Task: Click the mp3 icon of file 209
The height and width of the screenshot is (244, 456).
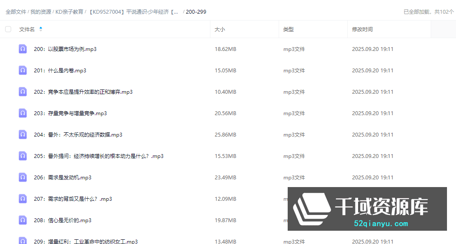Action: pyautogui.click(x=23, y=241)
